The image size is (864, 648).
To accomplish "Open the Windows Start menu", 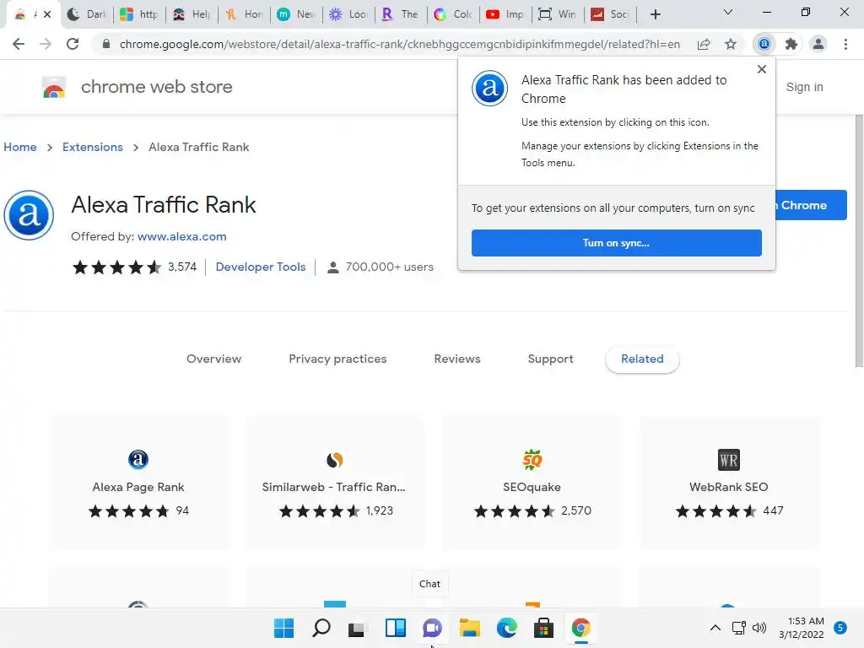I will pos(283,628).
